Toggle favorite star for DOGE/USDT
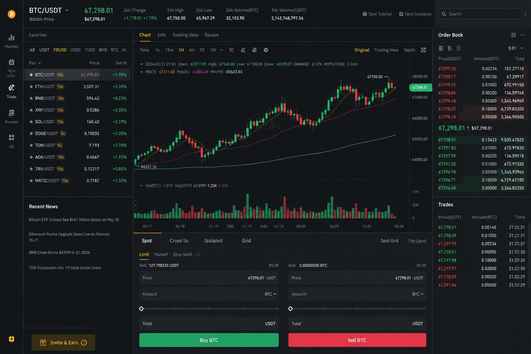The height and width of the screenshot is (354, 531). point(31,133)
